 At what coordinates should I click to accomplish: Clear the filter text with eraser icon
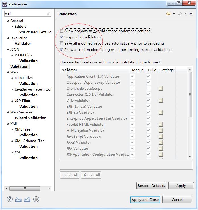pos(49,13)
